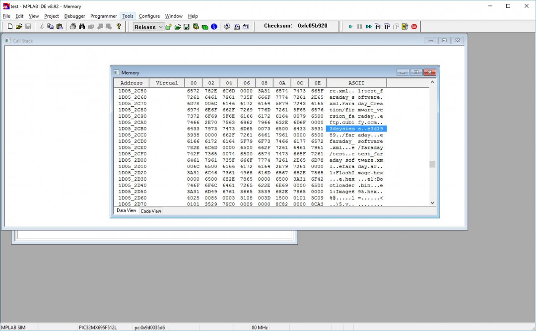Click the Print icon in toolbar
Image resolution: width=536 pixels, height=331 pixels.
(x=73, y=27)
